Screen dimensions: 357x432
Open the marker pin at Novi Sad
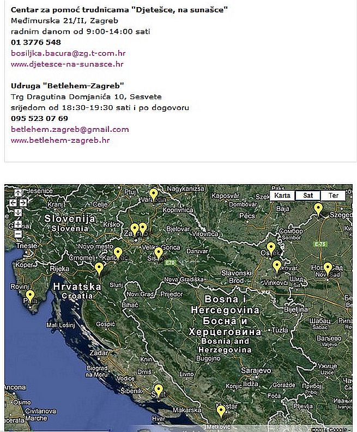328,267
